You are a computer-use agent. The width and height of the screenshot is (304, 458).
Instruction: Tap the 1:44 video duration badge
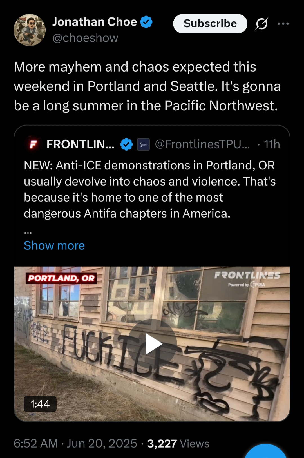[x=40, y=404]
